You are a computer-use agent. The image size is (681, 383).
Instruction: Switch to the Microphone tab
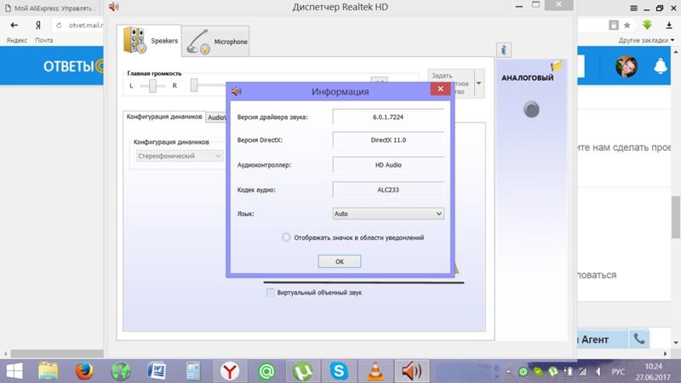tap(216, 41)
